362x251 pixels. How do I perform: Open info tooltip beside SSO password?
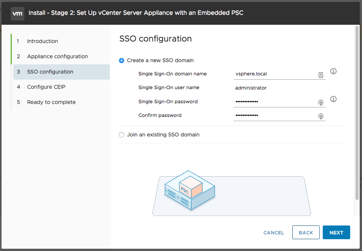pos(333,99)
